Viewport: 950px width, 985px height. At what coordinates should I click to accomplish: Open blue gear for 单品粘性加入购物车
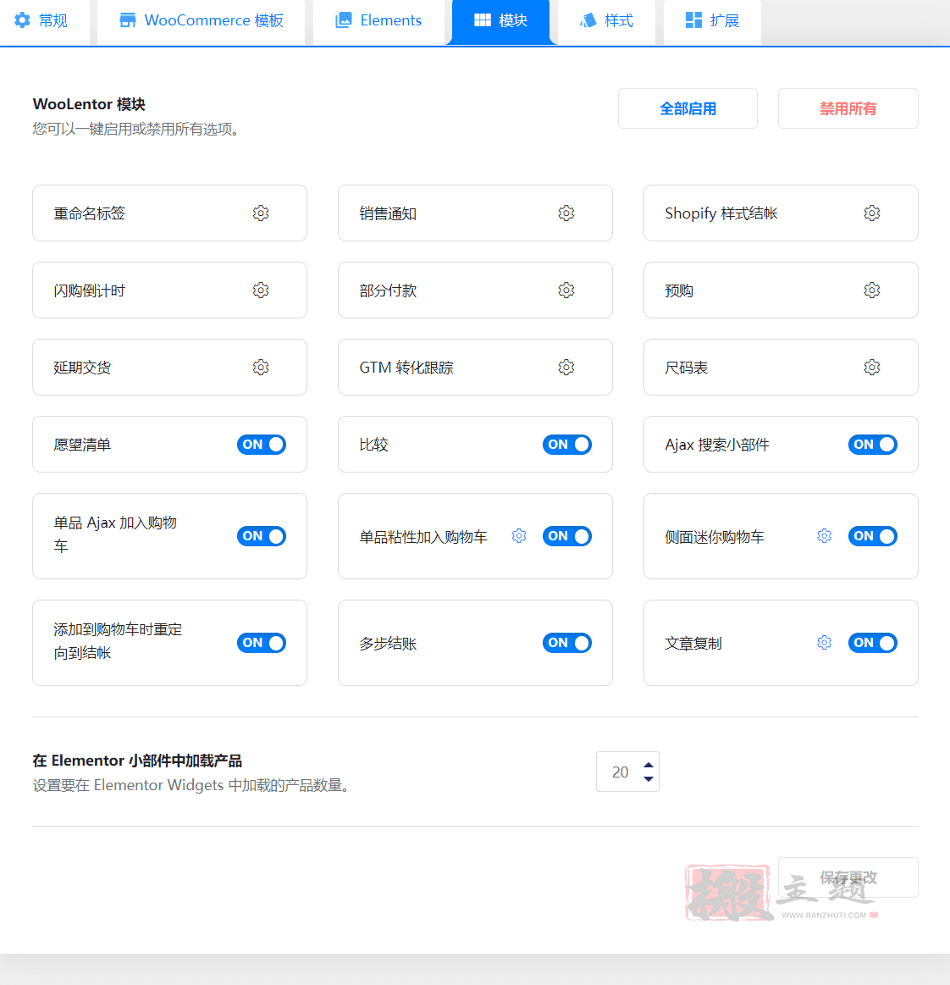pyautogui.click(x=519, y=536)
